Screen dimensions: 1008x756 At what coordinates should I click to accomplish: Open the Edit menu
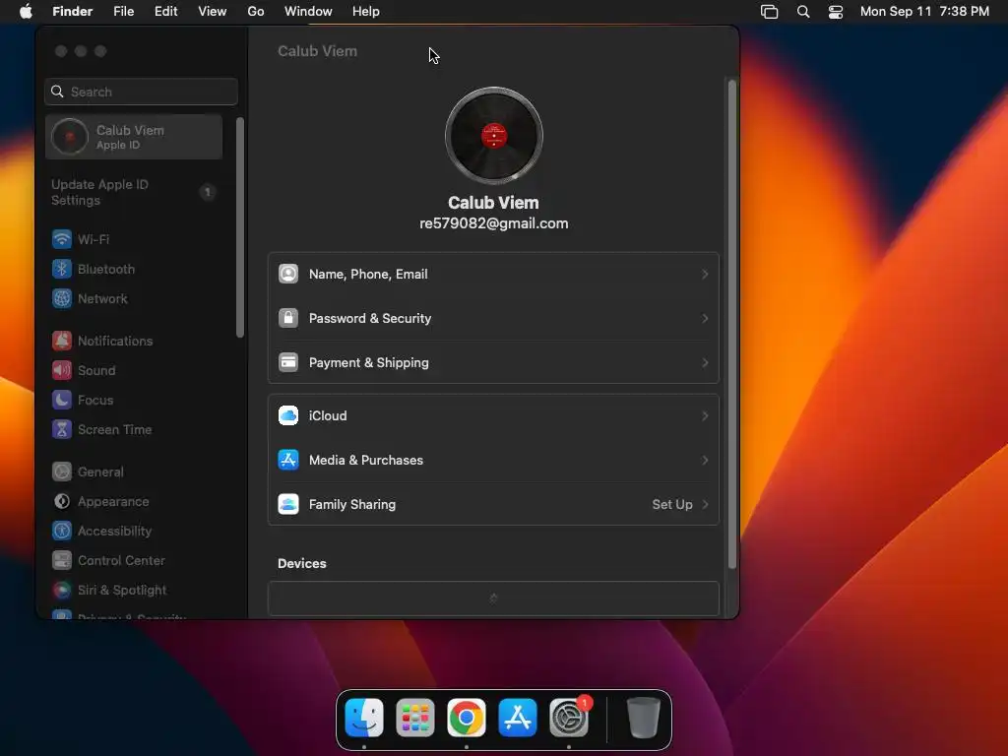click(x=165, y=12)
